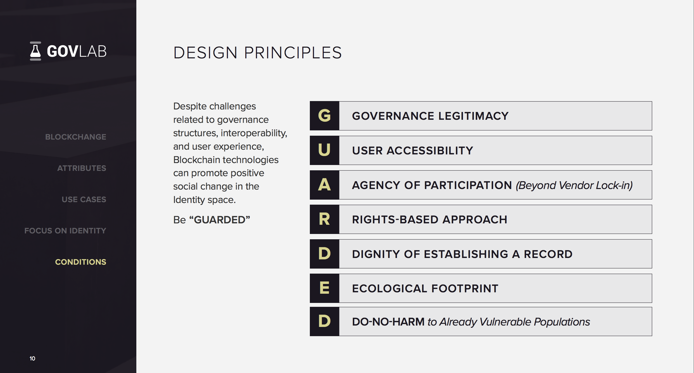Go to the Attributes section
Image resolution: width=694 pixels, height=373 pixels.
[x=82, y=168]
